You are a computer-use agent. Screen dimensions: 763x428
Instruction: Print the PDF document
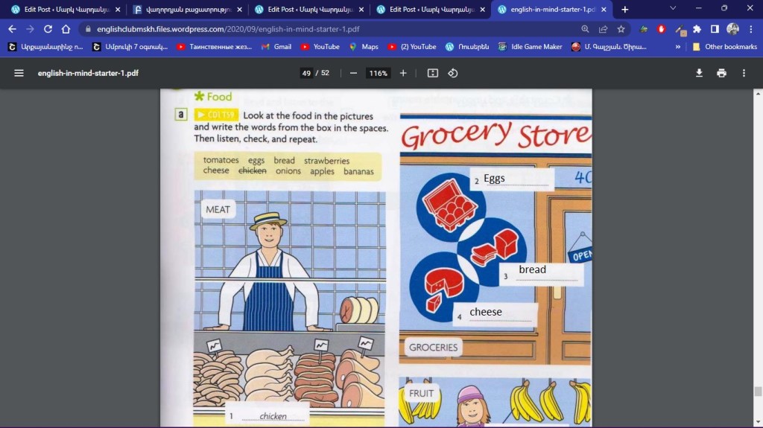click(x=721, y=73)
